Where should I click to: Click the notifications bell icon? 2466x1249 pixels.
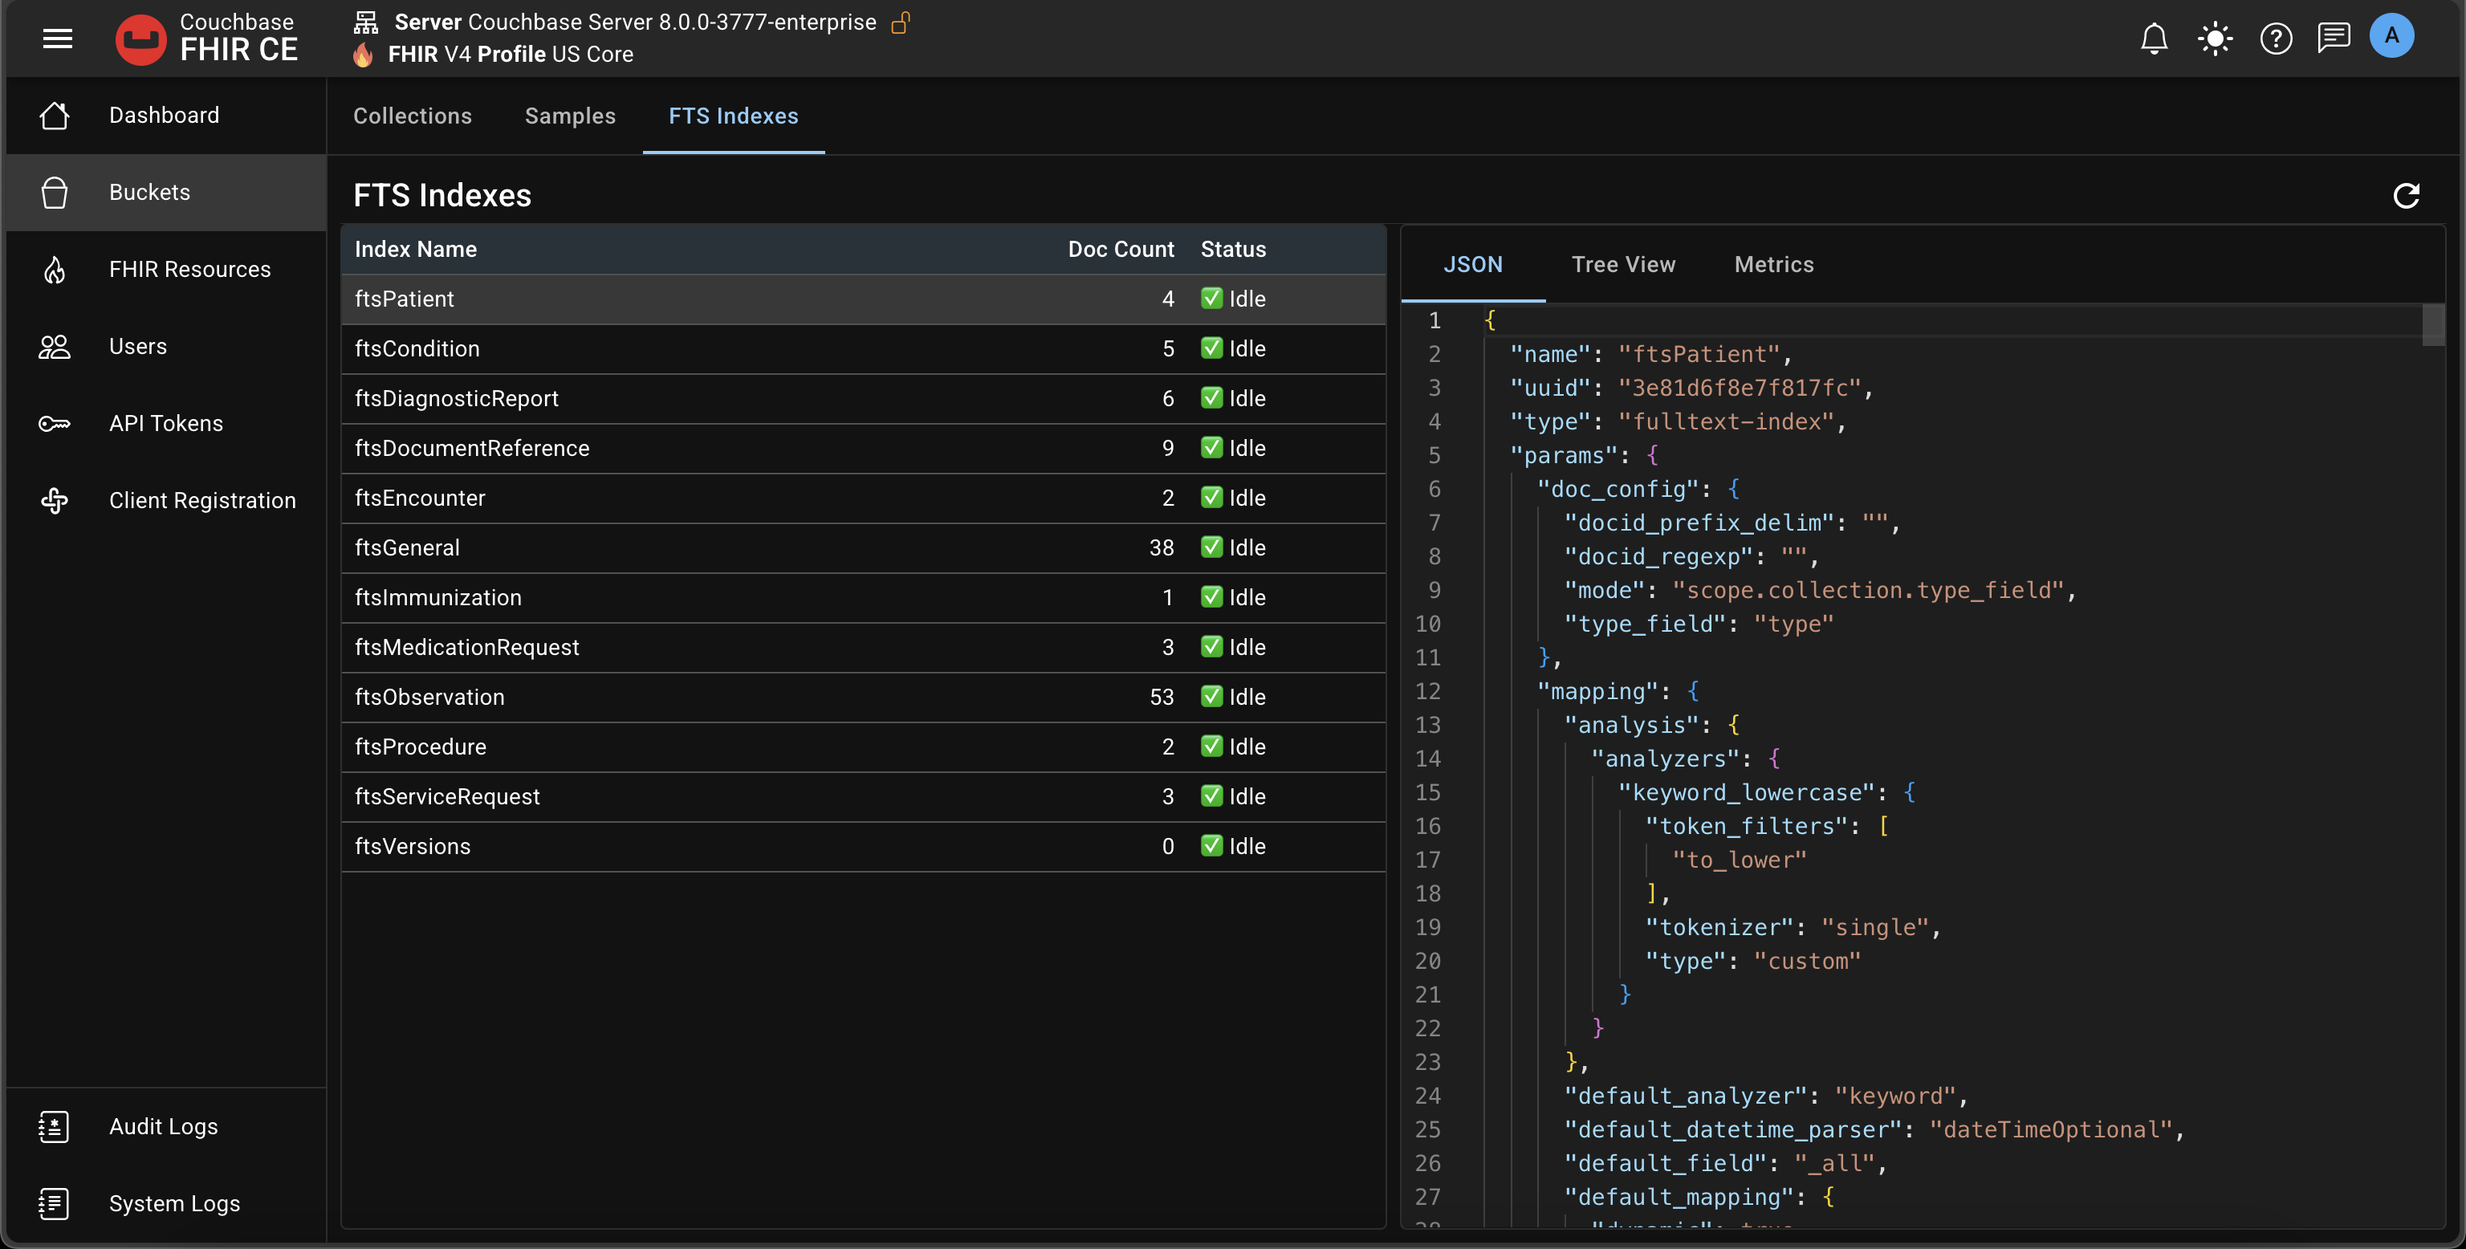[2154, 39]
